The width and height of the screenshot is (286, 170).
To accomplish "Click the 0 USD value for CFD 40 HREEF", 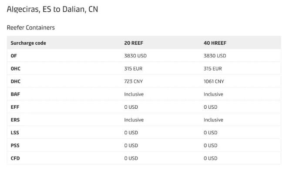I will click(x=211, y=158).
